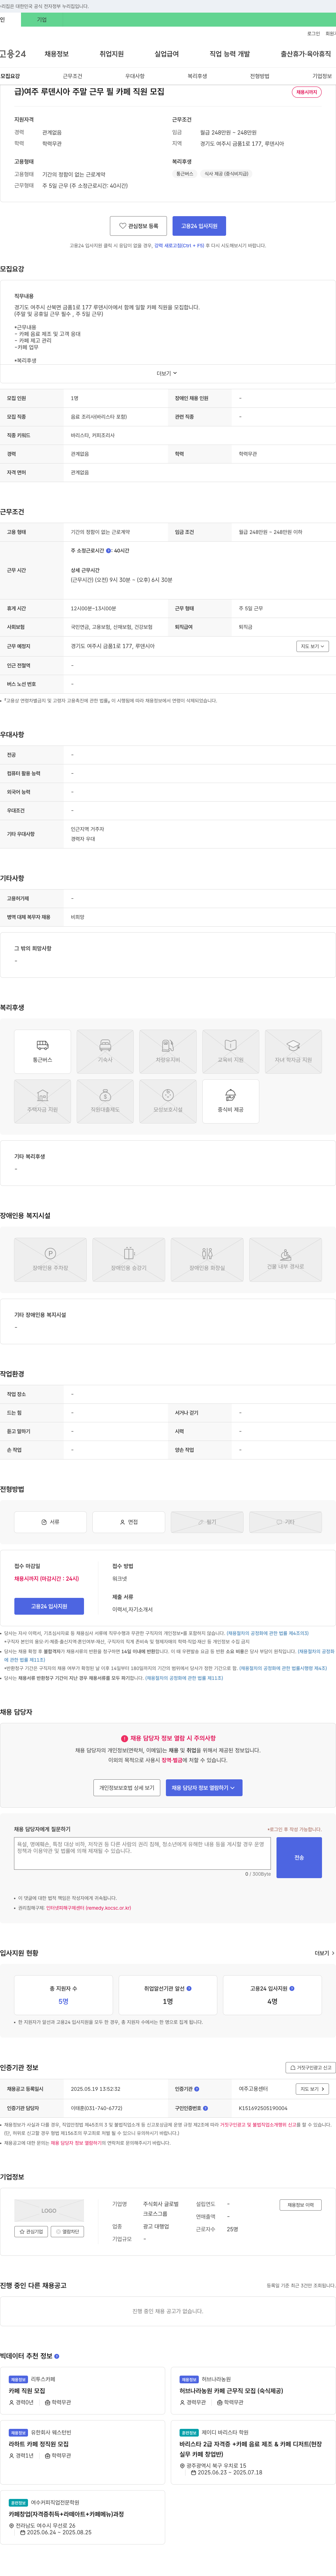Select the 면접 screening method box
The width and height of the screenshot is (336, 2576).
[129, 1522]
